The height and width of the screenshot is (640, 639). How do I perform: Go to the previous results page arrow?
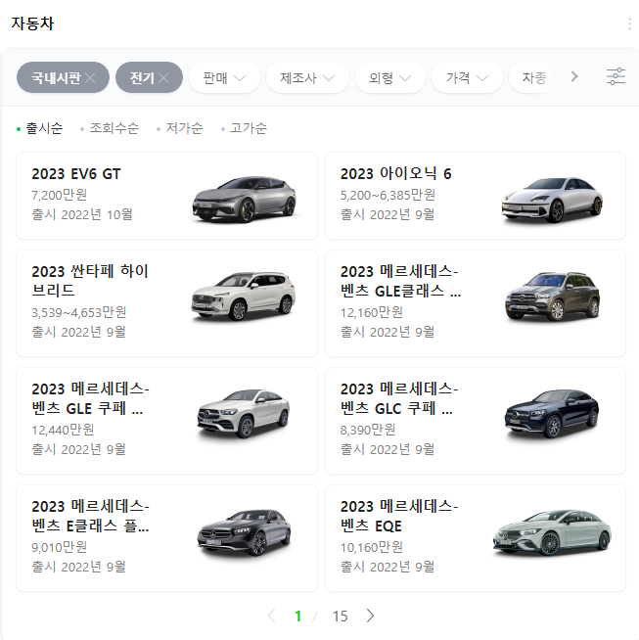272,616
